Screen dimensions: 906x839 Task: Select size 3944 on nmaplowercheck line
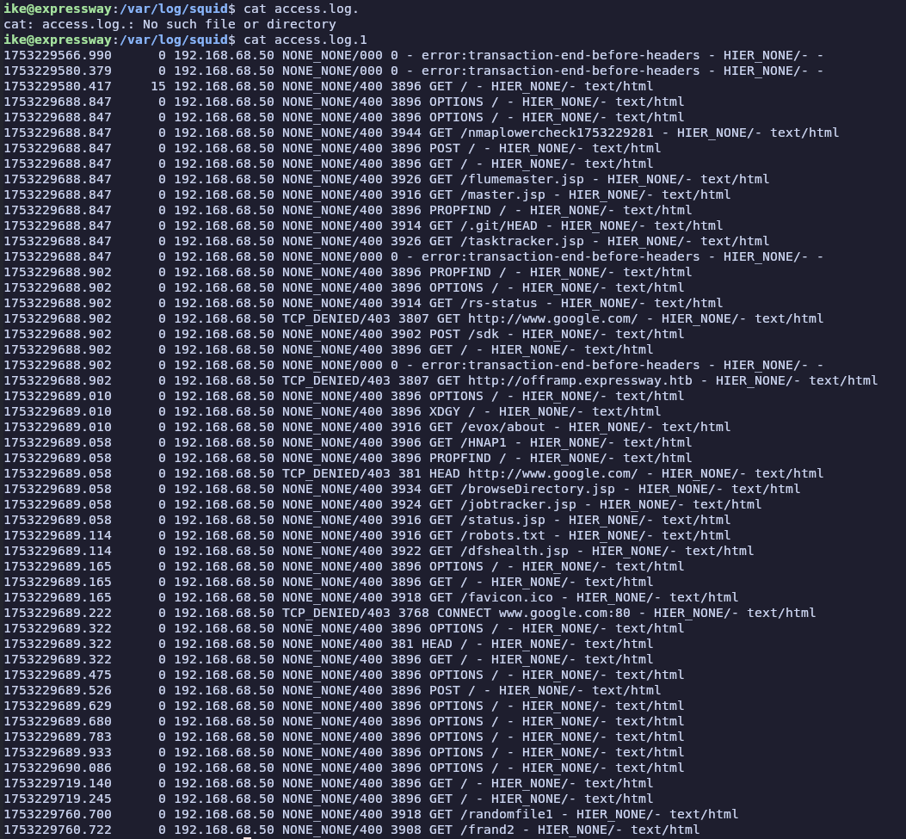(x=405, y=133)
